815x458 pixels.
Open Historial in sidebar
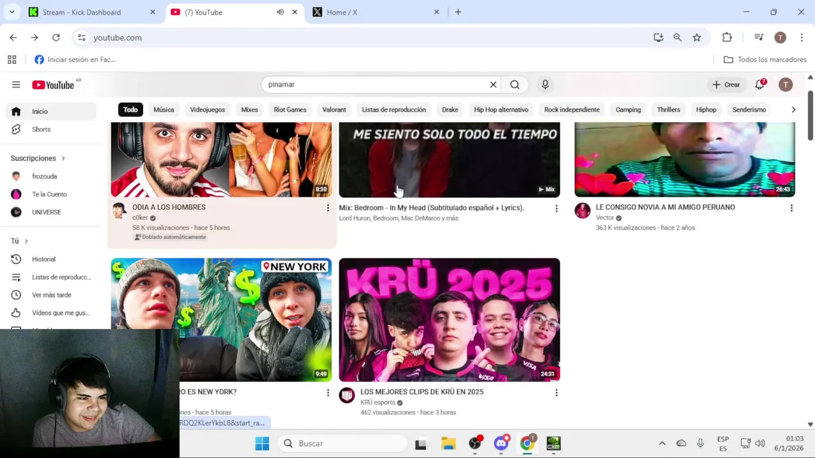click(51, 259)
